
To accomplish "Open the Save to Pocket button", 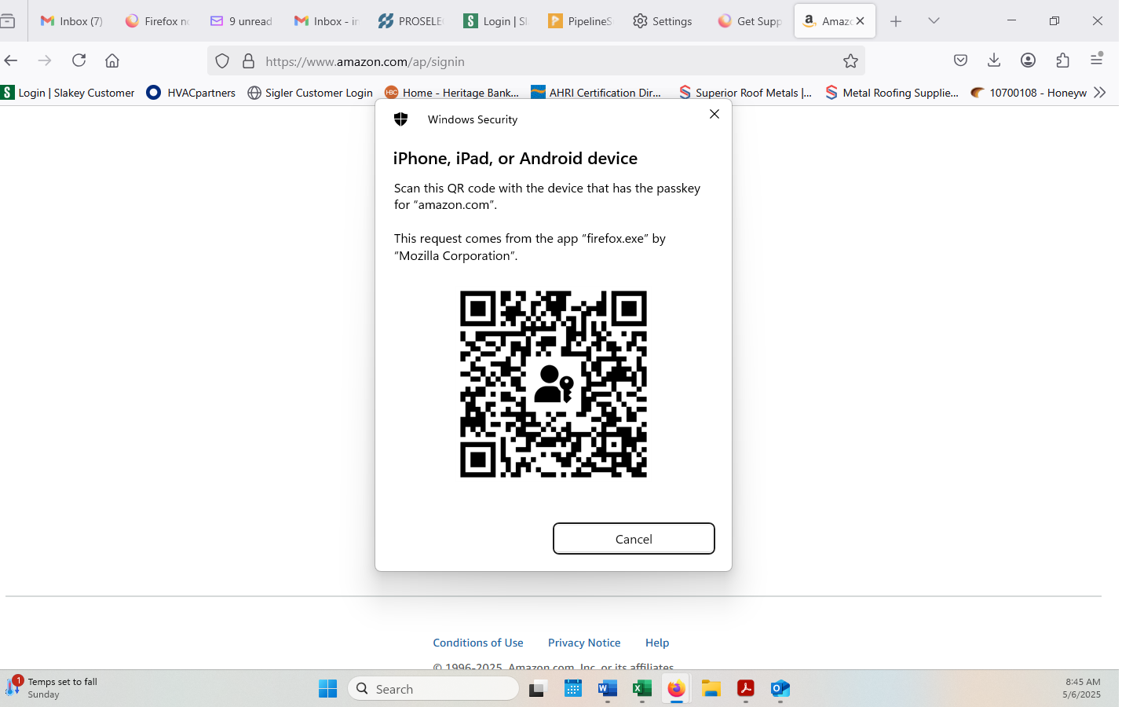I will point(960,60).
